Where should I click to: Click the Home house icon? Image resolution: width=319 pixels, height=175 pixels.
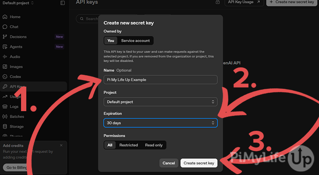pyautogui.click(x=5, y=17)
